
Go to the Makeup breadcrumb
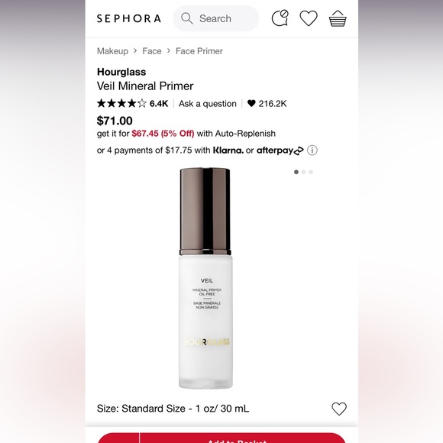(112, 51)
